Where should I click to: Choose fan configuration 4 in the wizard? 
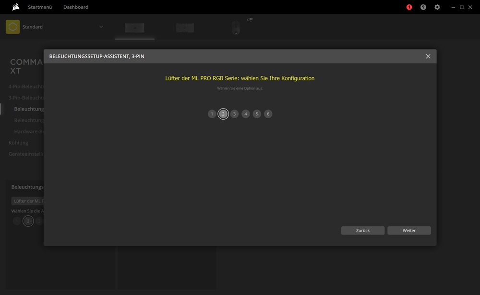click(x=245, y=114)
